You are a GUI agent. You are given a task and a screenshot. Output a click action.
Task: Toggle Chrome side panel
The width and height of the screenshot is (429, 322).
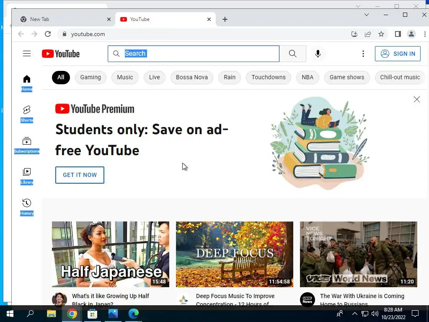point(398,34)
